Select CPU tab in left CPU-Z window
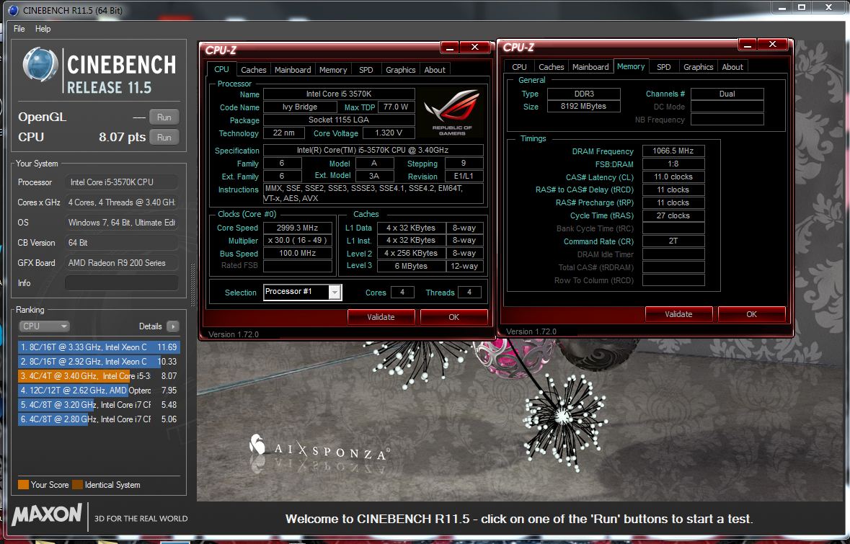The width and height of the screenshot is (850, 544). tap(222, 69)
